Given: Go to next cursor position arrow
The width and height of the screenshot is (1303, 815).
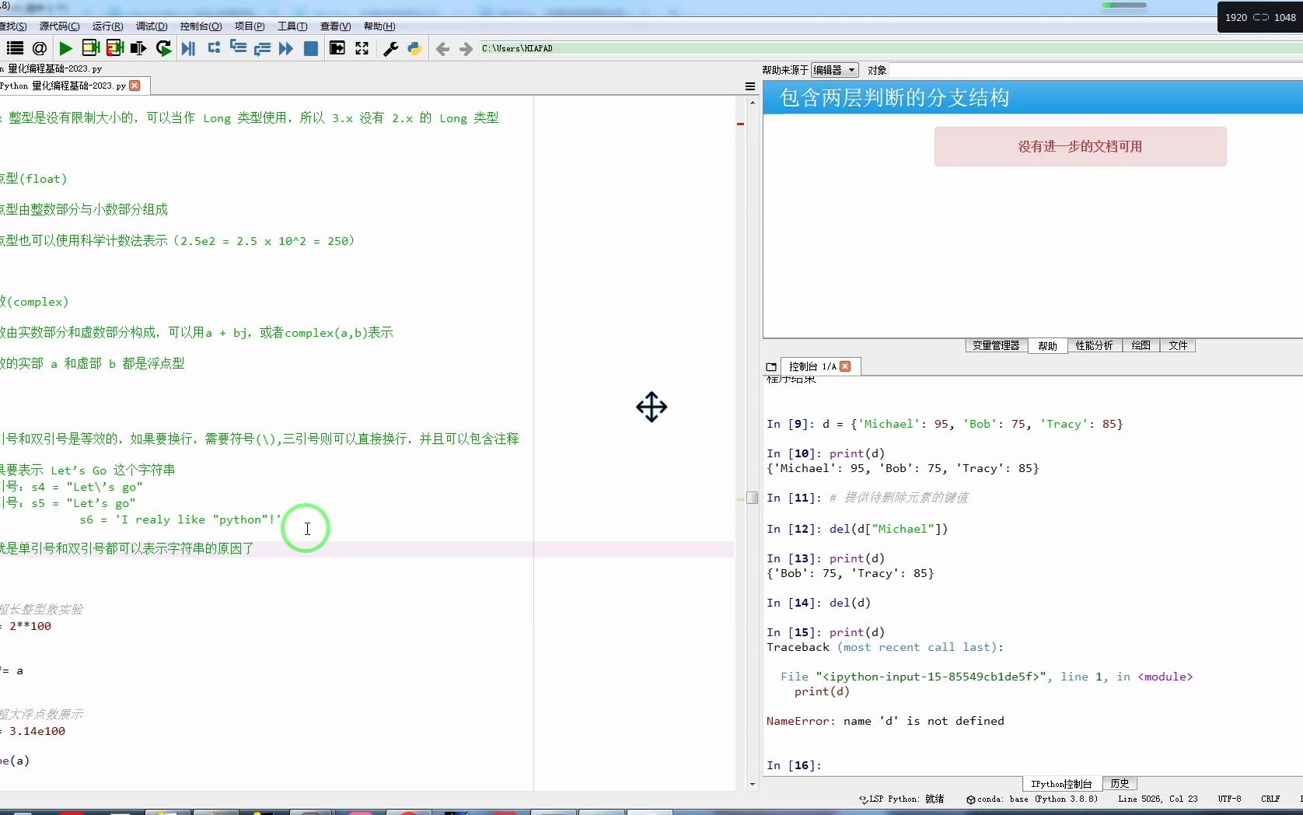Looking at the screenshot, I should 466,49.
